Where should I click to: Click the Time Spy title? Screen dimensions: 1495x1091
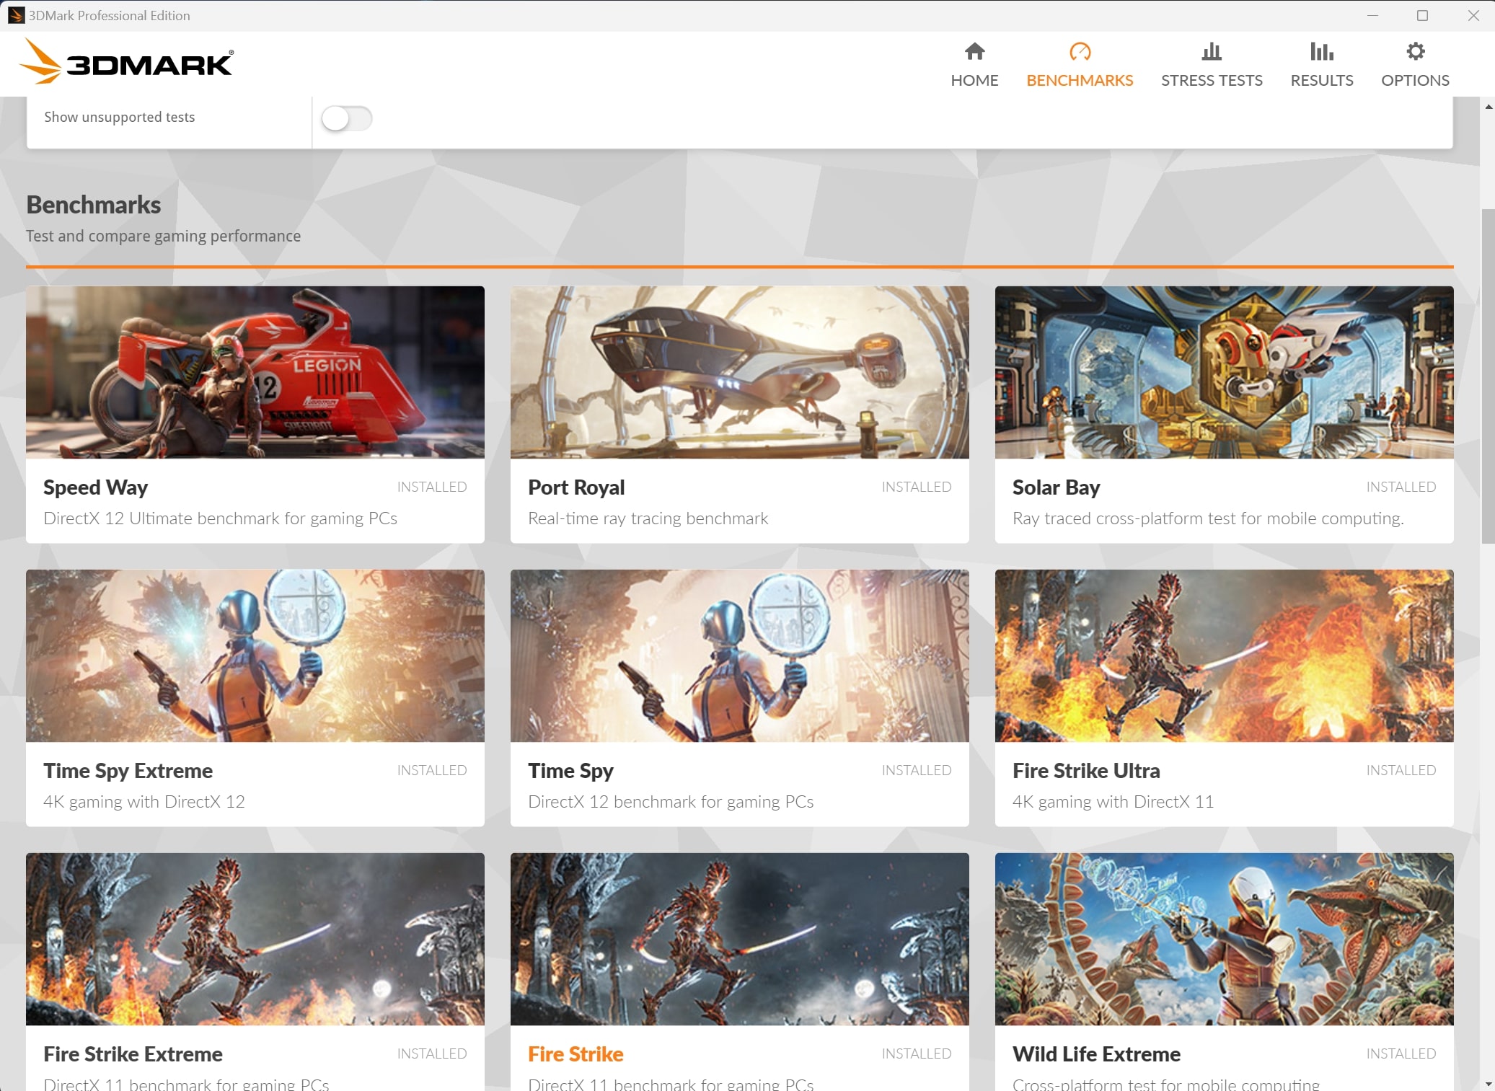tap(570, 771)
